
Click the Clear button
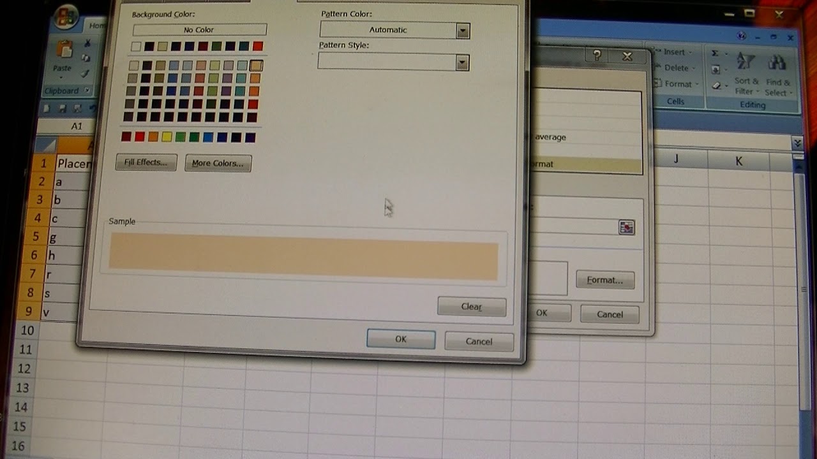tap(472, 307)
